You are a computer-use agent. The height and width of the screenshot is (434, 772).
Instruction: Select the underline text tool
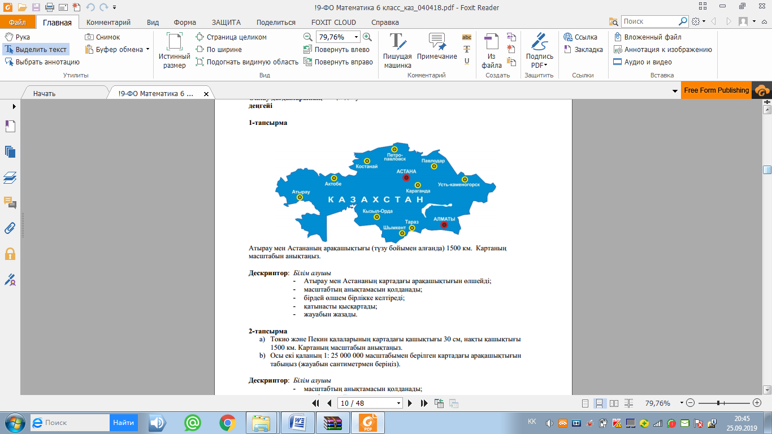coord(467,61)
